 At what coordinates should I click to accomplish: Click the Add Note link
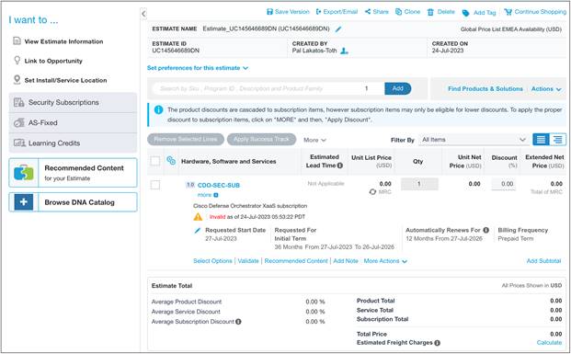(346, 261)
